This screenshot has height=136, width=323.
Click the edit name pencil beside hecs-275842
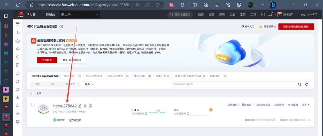[80, 106]
